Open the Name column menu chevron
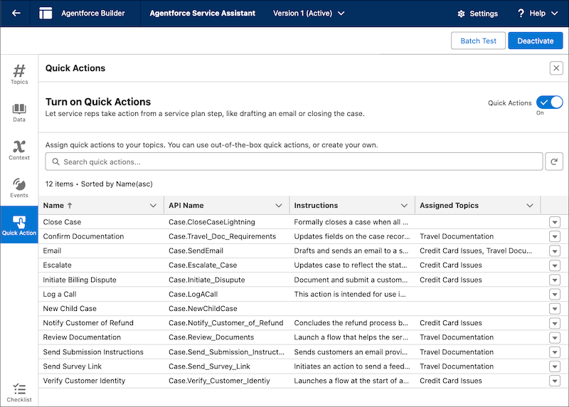 click(153, 206)
